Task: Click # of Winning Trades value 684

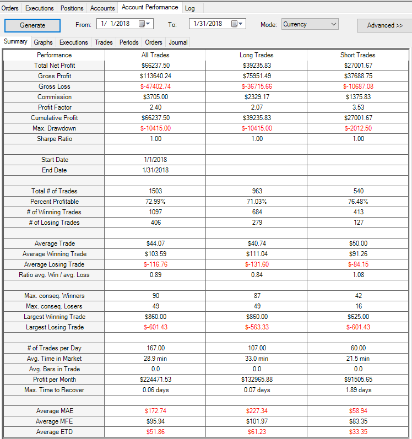Action: point(257,212)
